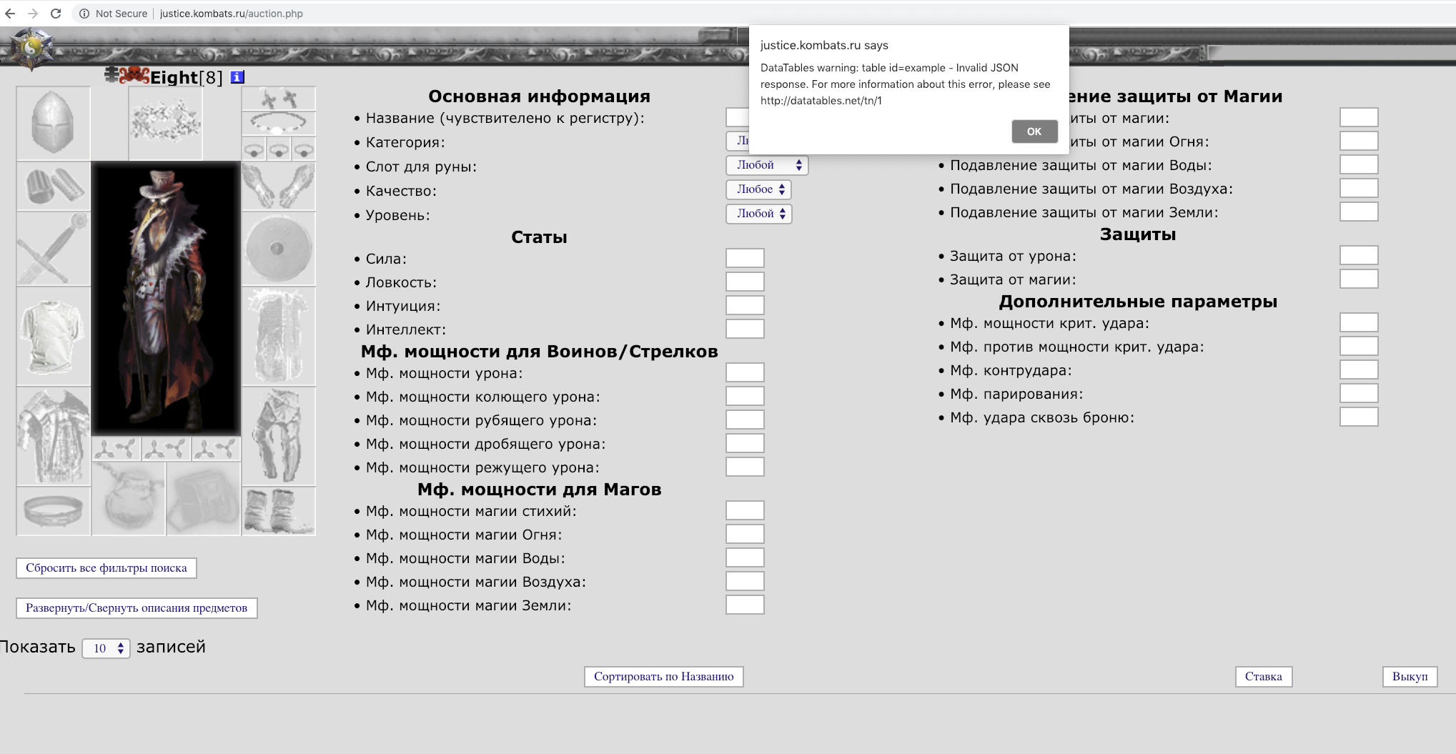Focus the Мф. мощности магии Воды field
Screen dimensions: 1456x754
[x=745, y=557]
